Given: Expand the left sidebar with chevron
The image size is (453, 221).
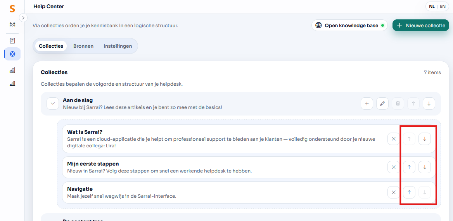Looking at the screenshot, I should [23, 17].
